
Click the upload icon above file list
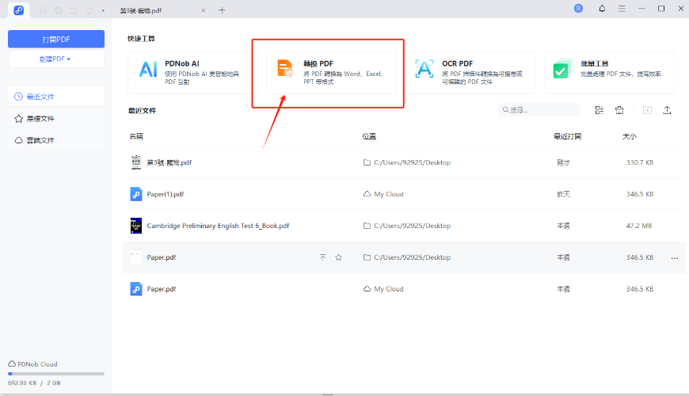667,110
